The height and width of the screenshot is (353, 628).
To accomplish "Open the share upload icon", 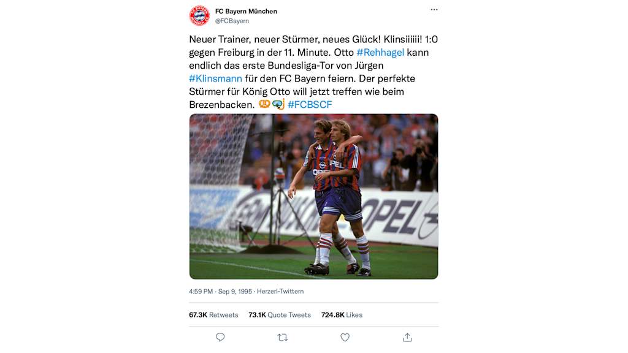I will (407, 338).
